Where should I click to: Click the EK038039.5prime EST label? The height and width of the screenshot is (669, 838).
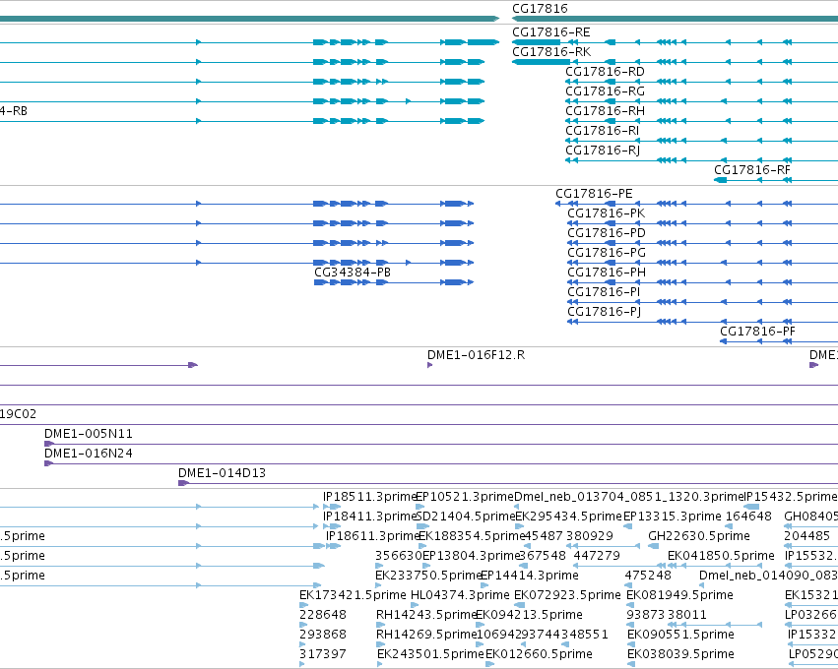coord(680,654)
